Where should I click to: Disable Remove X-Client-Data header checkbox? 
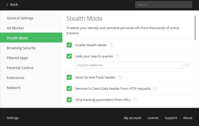pyautogui.click(x=69, y=89)
